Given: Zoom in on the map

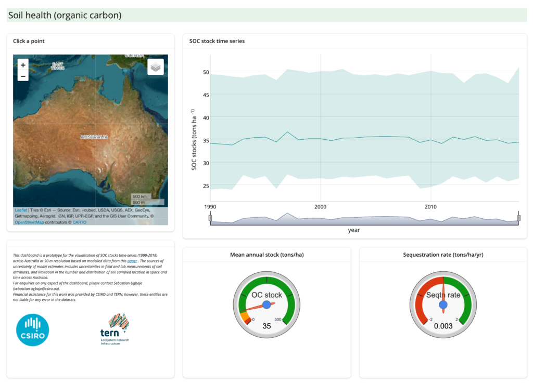Looking at the screenshot, I should pos(23,65).
